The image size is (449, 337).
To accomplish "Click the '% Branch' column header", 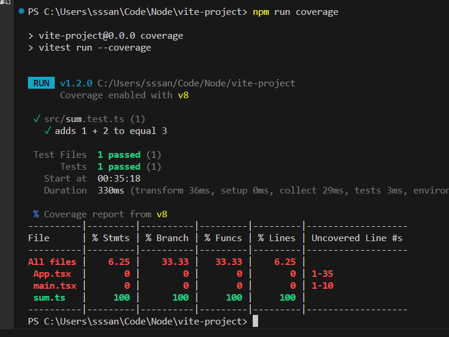I will (x=167, y=238).
